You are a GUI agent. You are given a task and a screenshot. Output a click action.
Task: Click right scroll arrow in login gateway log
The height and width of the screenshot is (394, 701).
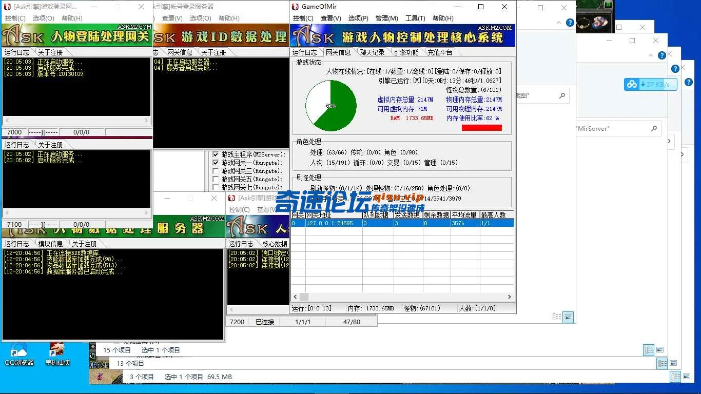146,121
